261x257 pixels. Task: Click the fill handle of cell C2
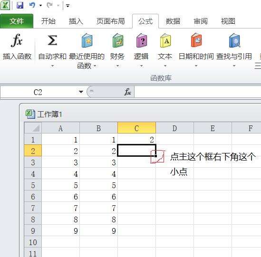point(155,156)
